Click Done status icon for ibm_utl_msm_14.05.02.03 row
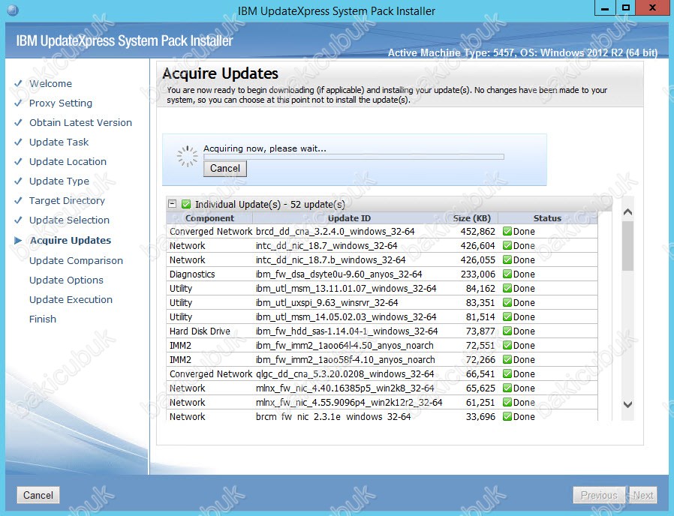Image resolution: width=674 pixels, height=516 pixels. coord(507,316)
